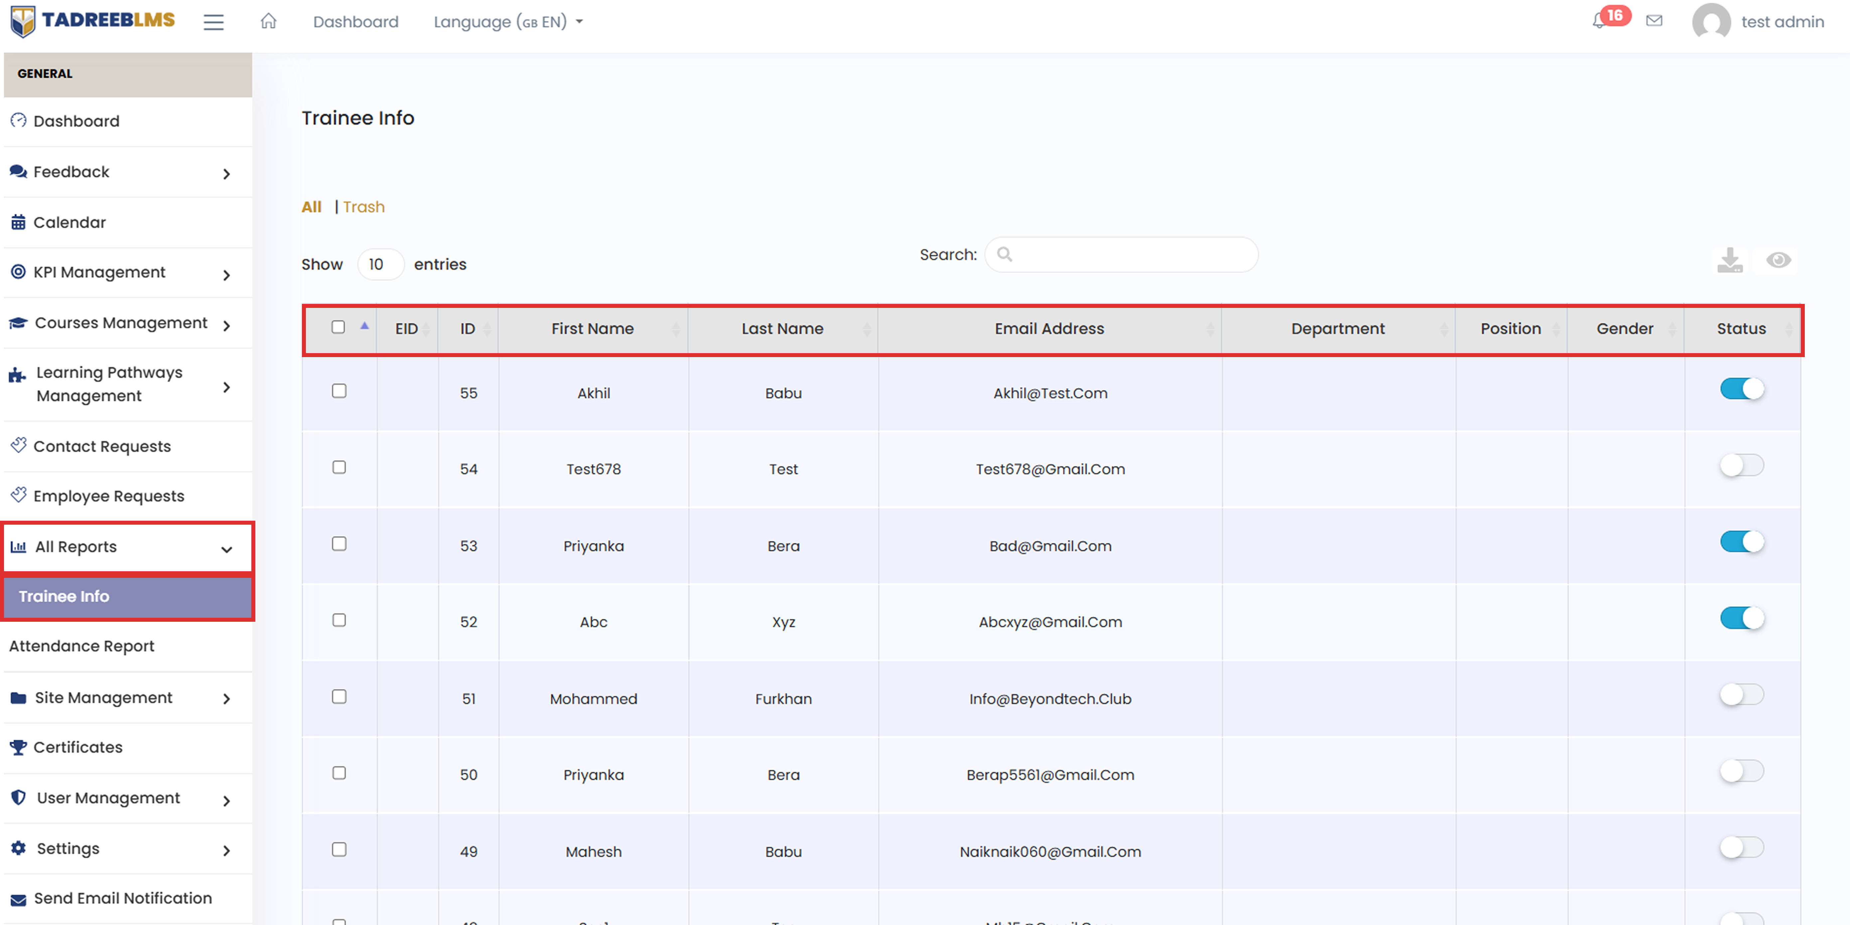This screenshot has width=1850, height=925.
Task: Check the row checkbox for Akhil Babu
Action: tap(339, 391)
